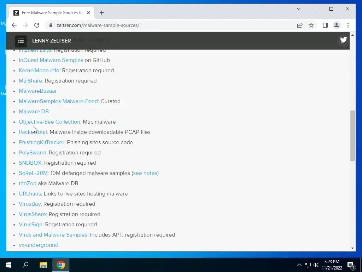Viewport: 362px width, 272px height.
Task: Go back to previous page
Action: 14,25
